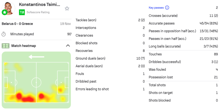Image resolution: width=220 pixels, height=110 pixels.
Task: Click the green 7.8 rating badge
Action: pos(22,12)
